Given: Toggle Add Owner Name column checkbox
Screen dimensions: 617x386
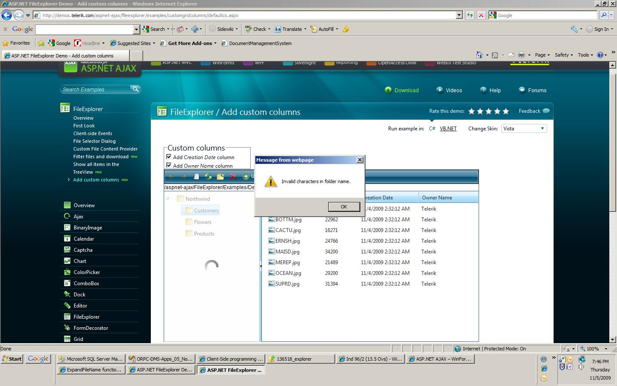Looking at the screenshot, I should pyautogui.click(x=169, y=166).
